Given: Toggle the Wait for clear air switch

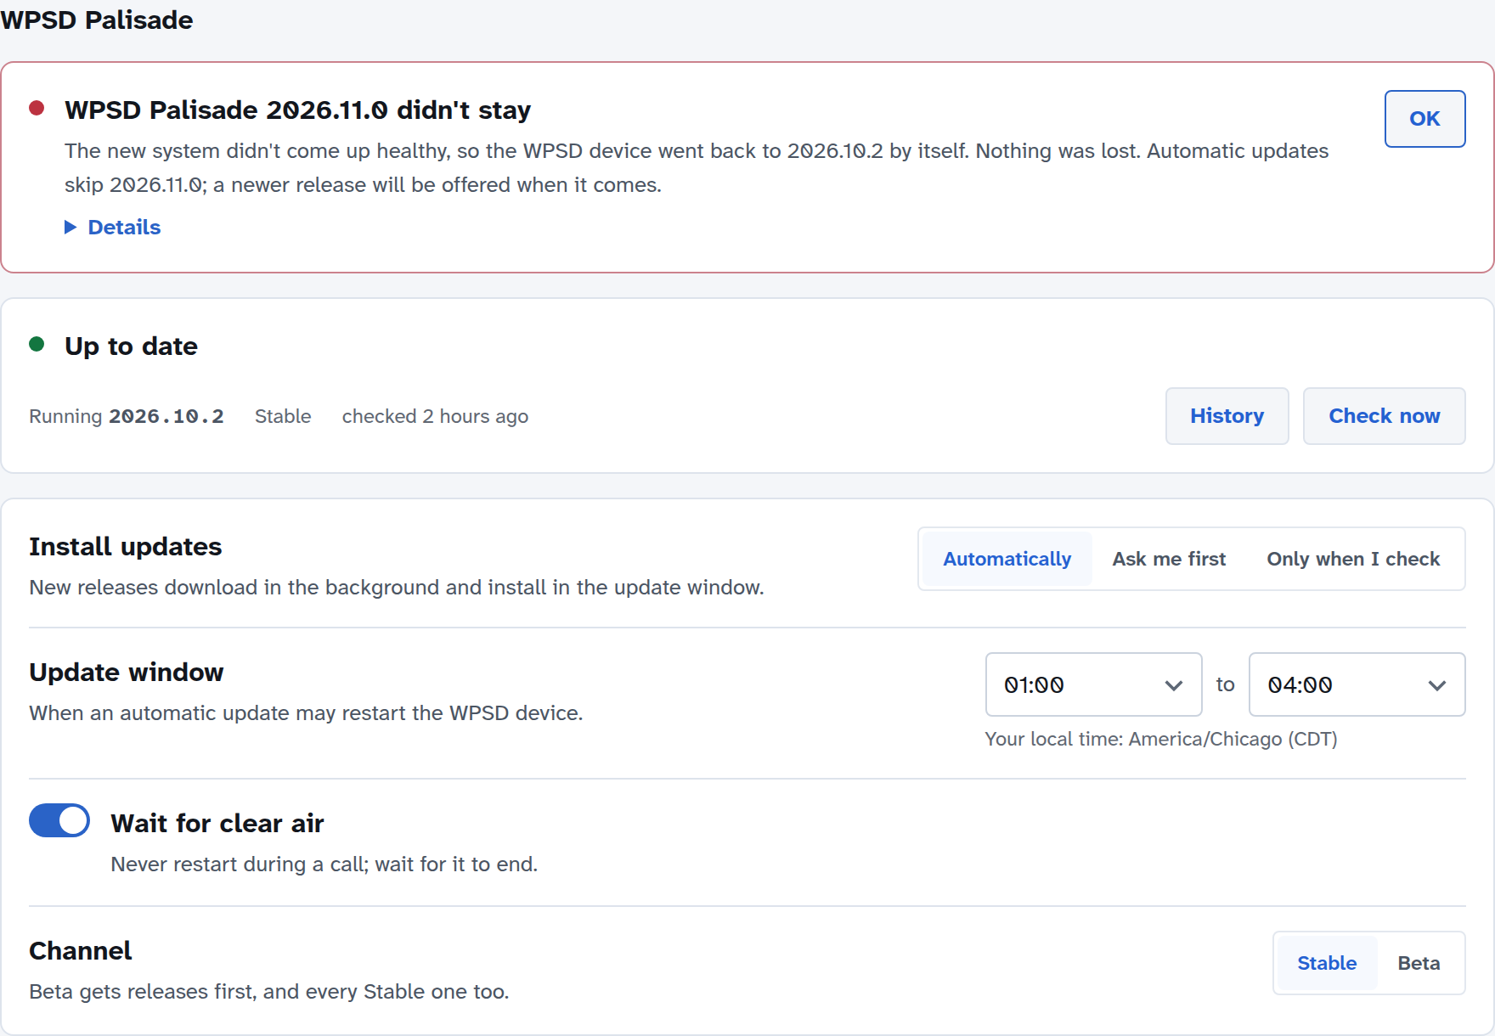Looking at the screenshot, I should (x=59, y=820).
